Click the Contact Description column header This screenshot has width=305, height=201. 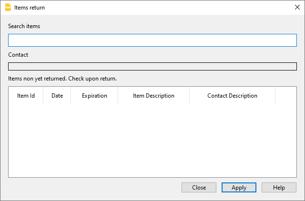(232, 96)
